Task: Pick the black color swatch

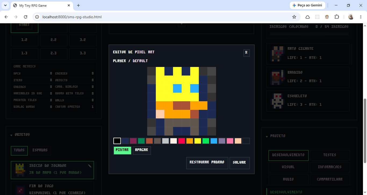Action: (x=117, y=141)
